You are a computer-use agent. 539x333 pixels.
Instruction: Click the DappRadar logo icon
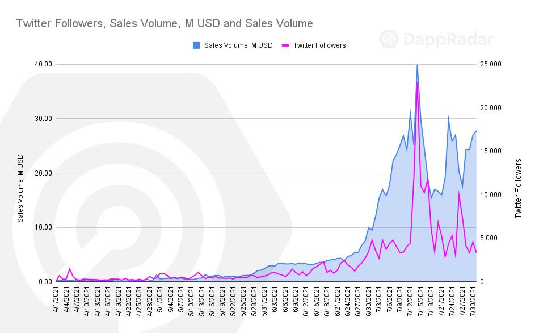click(389, 39)
